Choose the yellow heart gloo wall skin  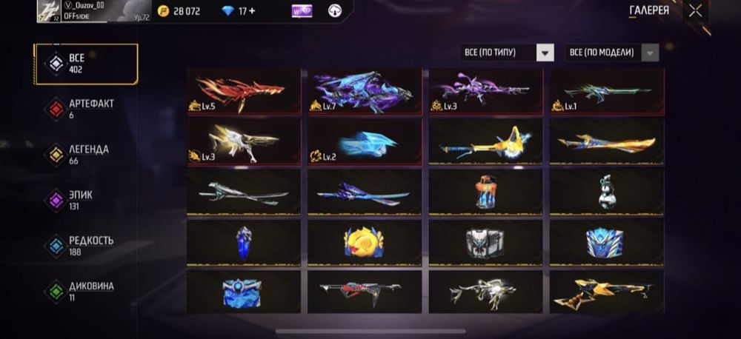click(365, 244)
